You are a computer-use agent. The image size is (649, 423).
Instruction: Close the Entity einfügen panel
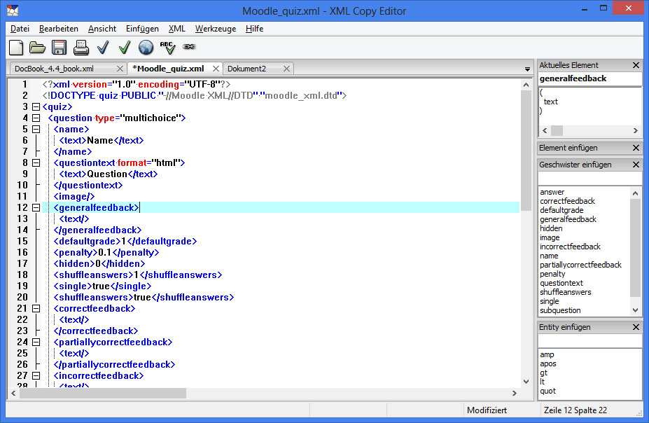pyautogui.click(x=636, y=327)
